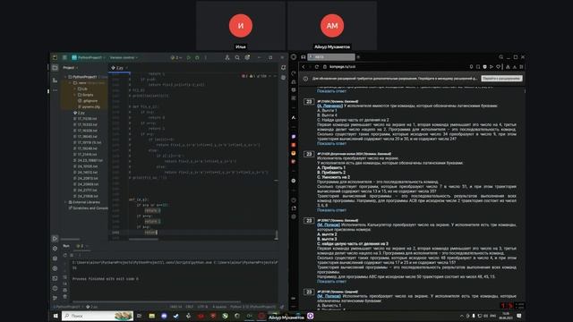
Task: Open line separator CRLF in status bar
Action: click(x=189, y=307)
